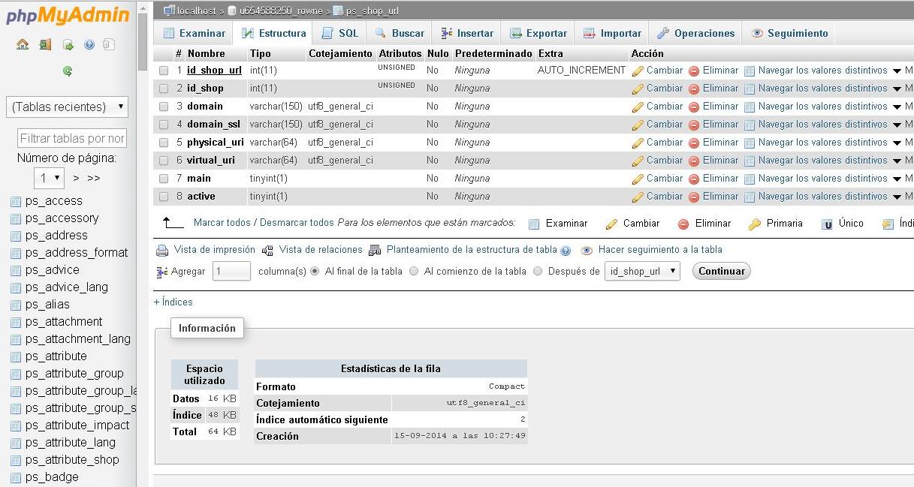This screenshot has width=914, height=487.
Task: Click the bulk Eliminar red icon
Action: [683, 224]
